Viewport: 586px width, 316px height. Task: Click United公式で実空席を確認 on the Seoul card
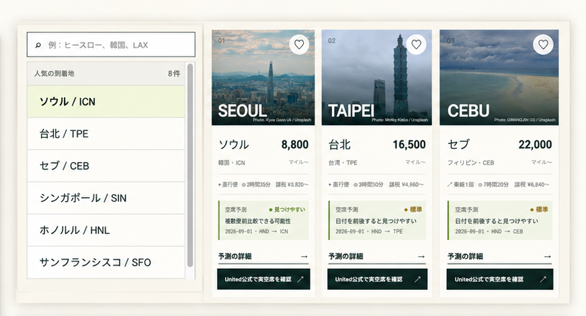click(x=263, y=279)
